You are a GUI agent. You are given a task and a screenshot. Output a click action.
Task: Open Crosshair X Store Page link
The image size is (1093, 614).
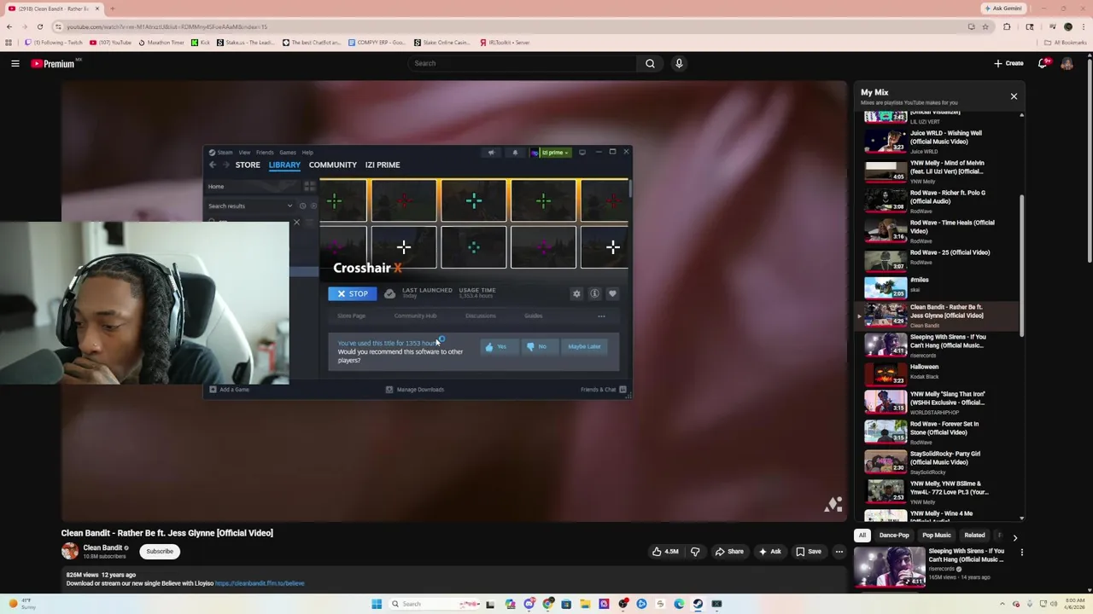[351, 316]
